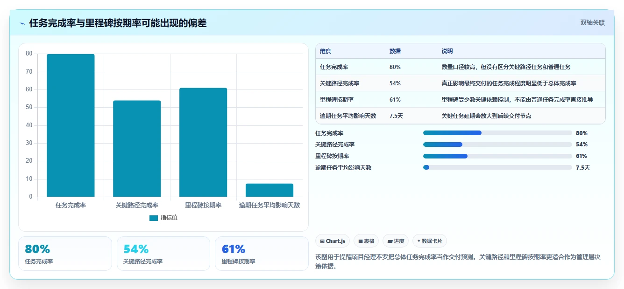Click the 7.5天 progress bar
Screen dimensions: 624x289
point(497,167)
